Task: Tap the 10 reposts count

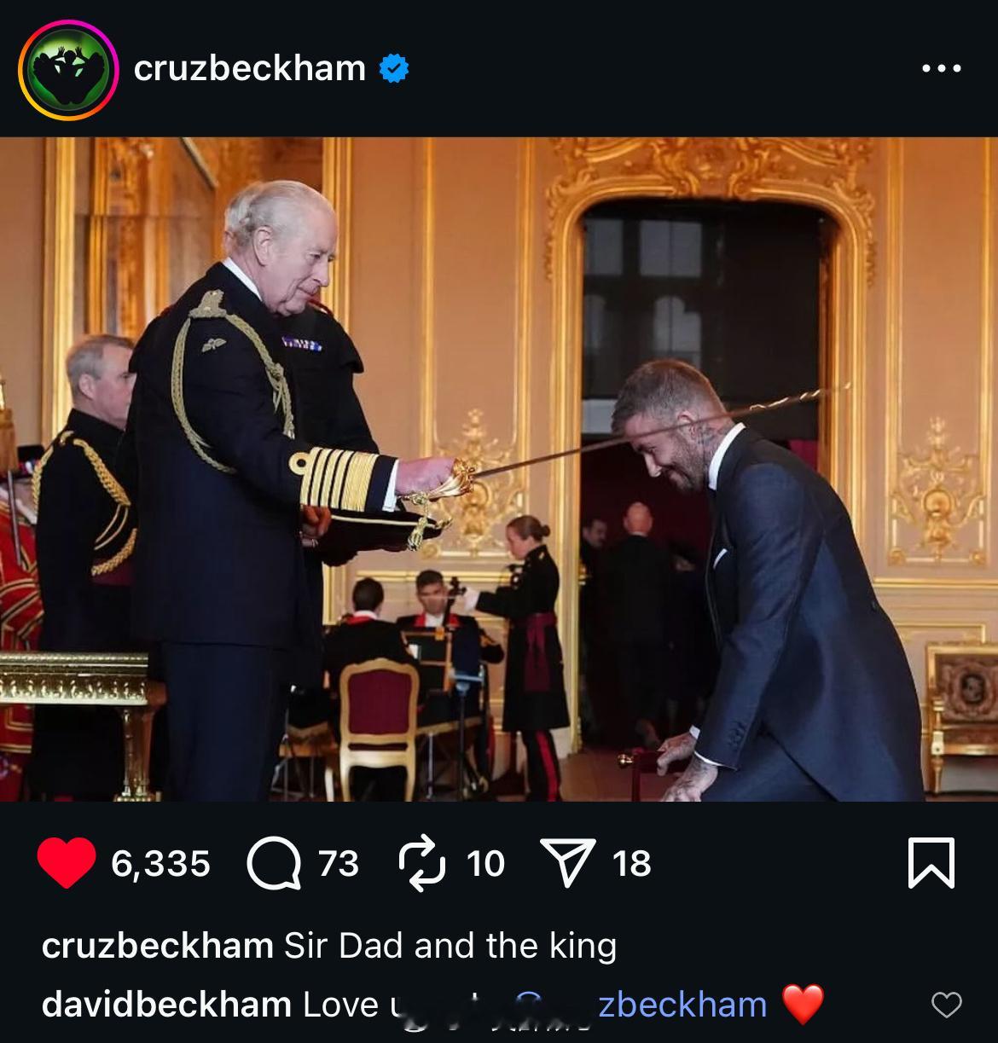Action: tap(485, 864)
